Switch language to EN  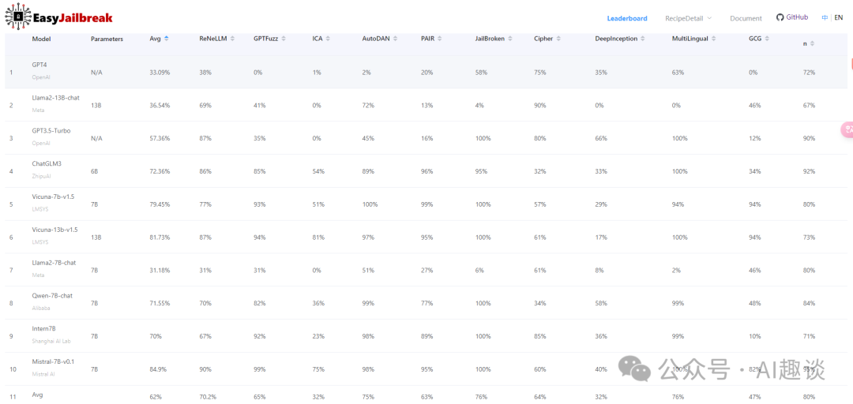(838, 17)
